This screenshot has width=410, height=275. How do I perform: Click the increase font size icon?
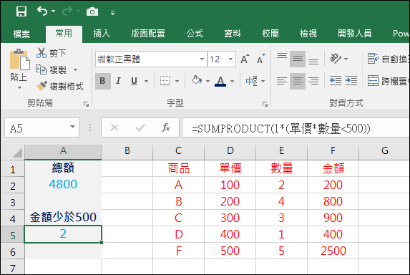245,59
